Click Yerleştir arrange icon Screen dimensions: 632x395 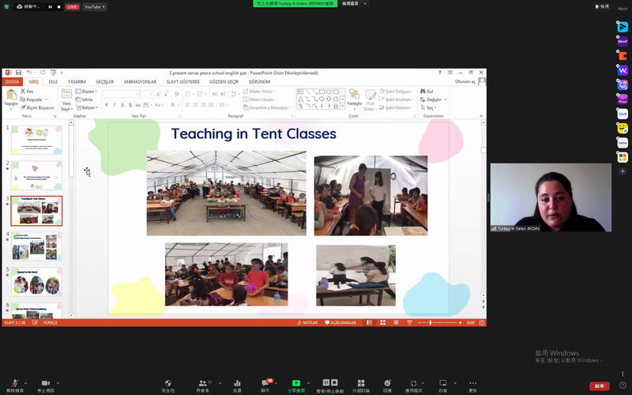pos(354,95)
